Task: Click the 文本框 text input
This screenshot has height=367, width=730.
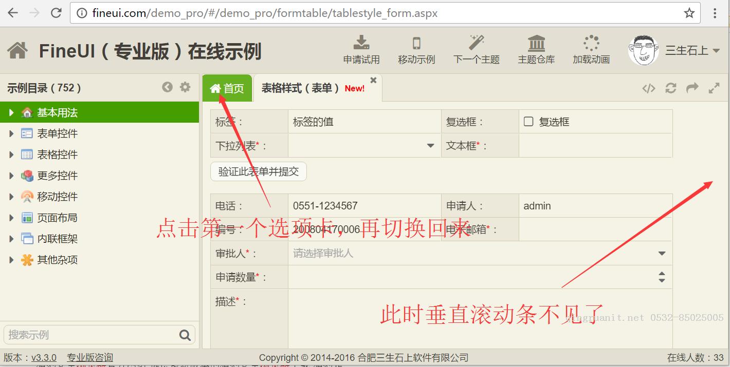Action: (595, 146)
